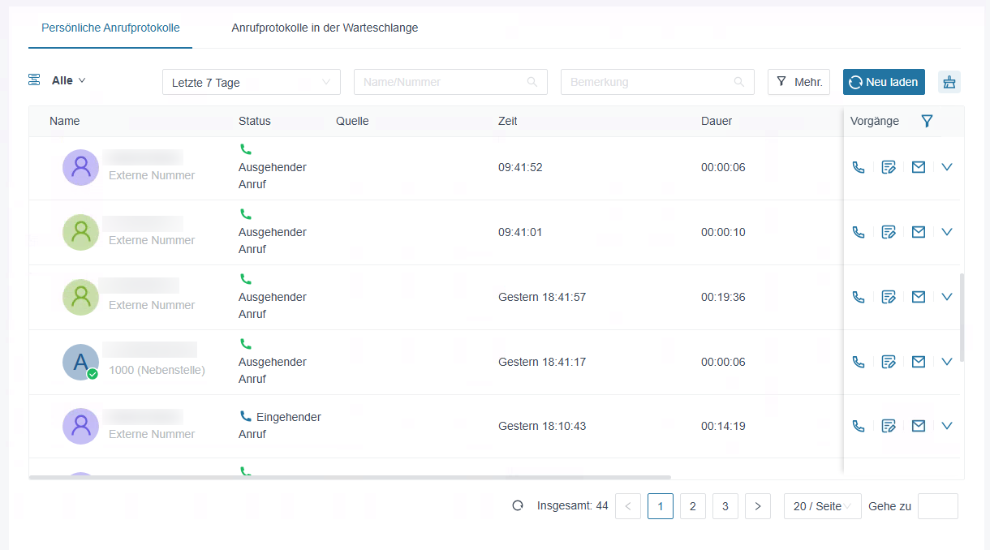Go to page 1

(x=661, y=506)
